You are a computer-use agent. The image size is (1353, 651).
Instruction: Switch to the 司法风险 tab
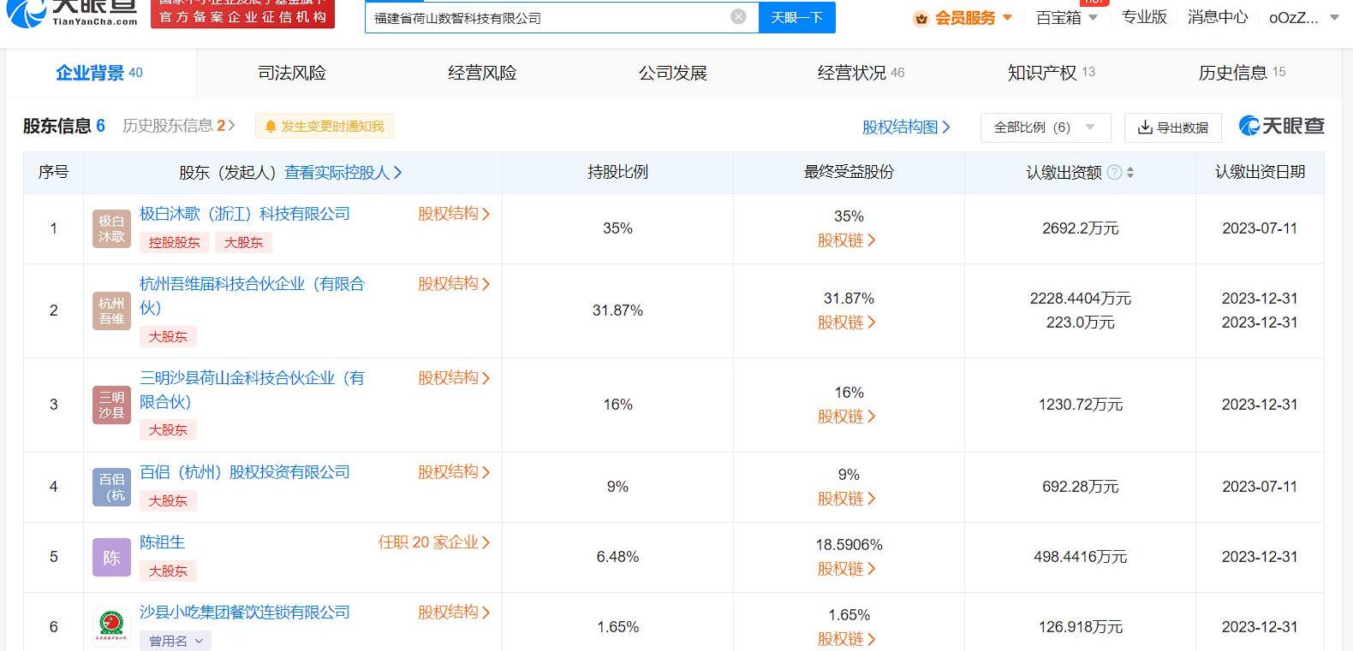tap(292, 73)
